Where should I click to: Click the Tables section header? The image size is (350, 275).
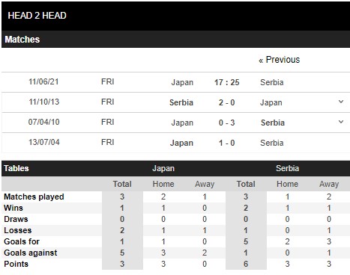(x=16, y=168)
